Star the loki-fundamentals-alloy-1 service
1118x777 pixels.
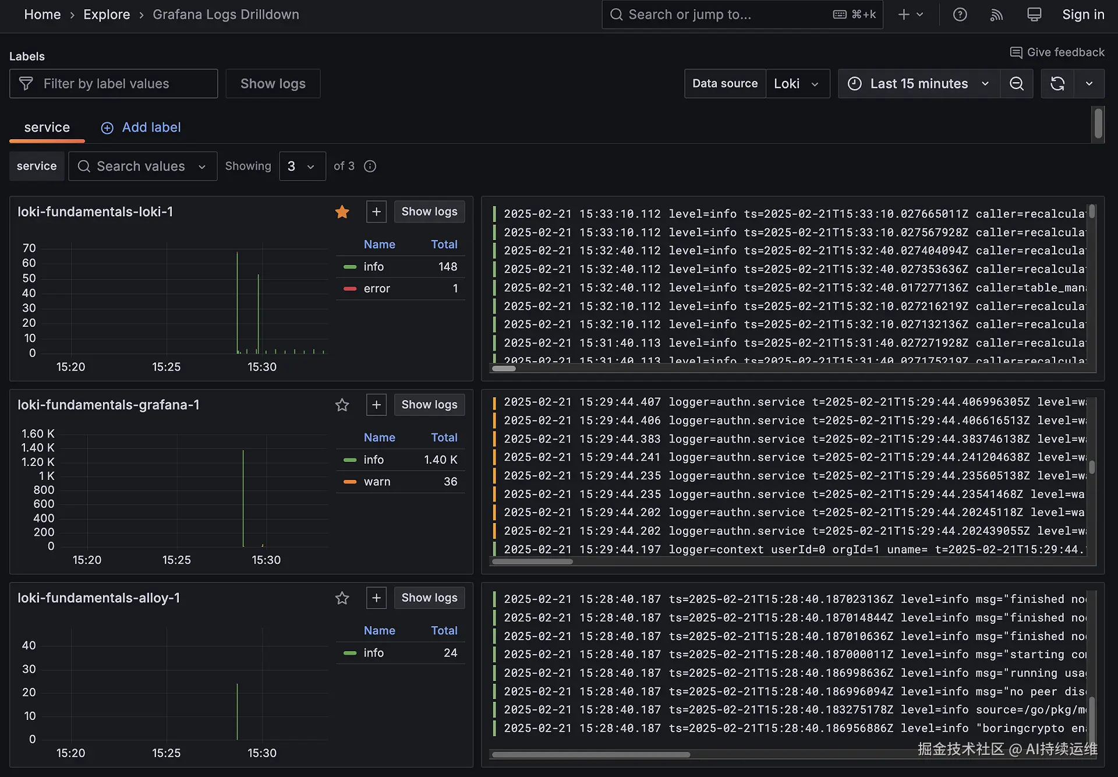click(342, 598)
